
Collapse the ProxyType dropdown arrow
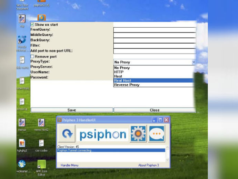(194, 62)
